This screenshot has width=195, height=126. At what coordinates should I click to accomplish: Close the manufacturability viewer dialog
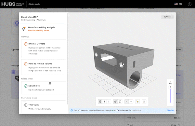click(167, 17)
